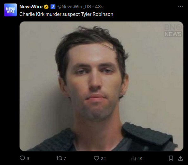Click the reply count 9

28,159
